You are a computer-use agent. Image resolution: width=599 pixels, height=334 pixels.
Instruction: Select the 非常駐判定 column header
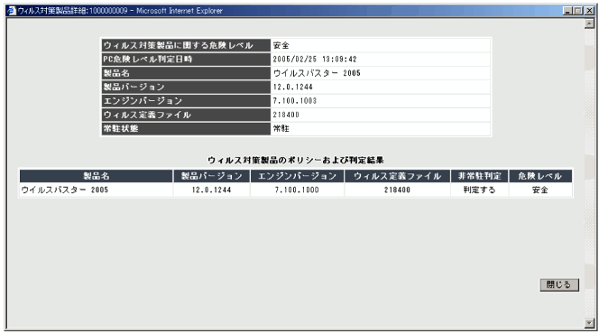click(479, 176)
